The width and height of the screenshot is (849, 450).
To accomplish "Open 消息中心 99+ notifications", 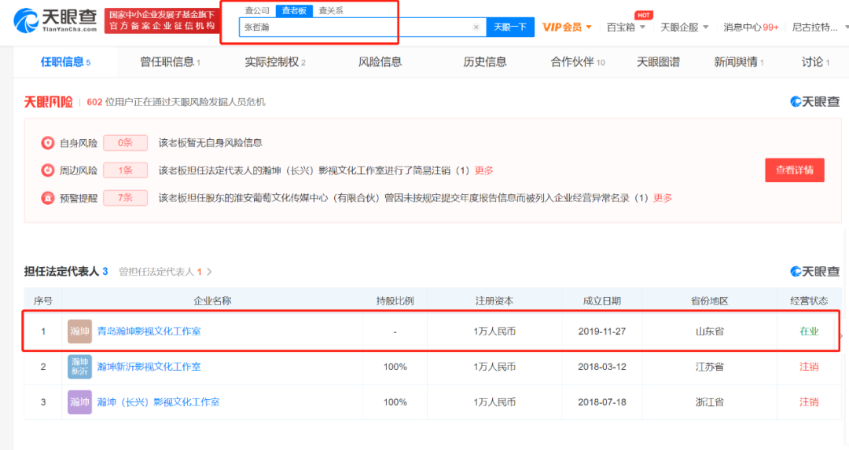I will point(751,27).
